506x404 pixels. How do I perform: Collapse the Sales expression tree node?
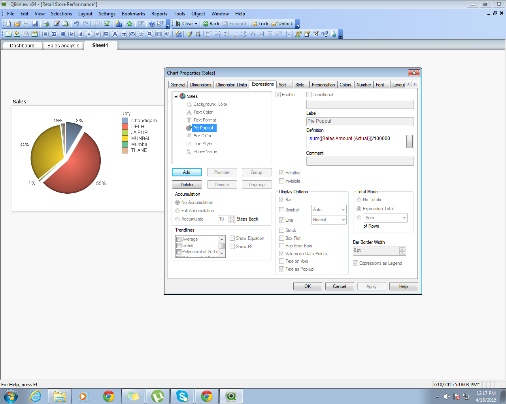pyautogui.click(x=176, y=96)
